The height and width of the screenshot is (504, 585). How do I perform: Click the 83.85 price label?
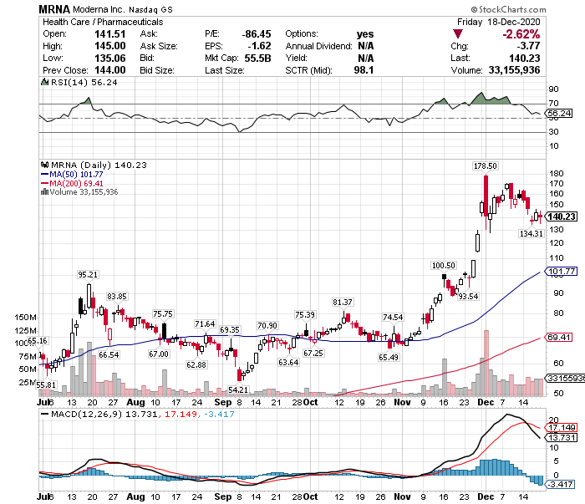[117, 296]
